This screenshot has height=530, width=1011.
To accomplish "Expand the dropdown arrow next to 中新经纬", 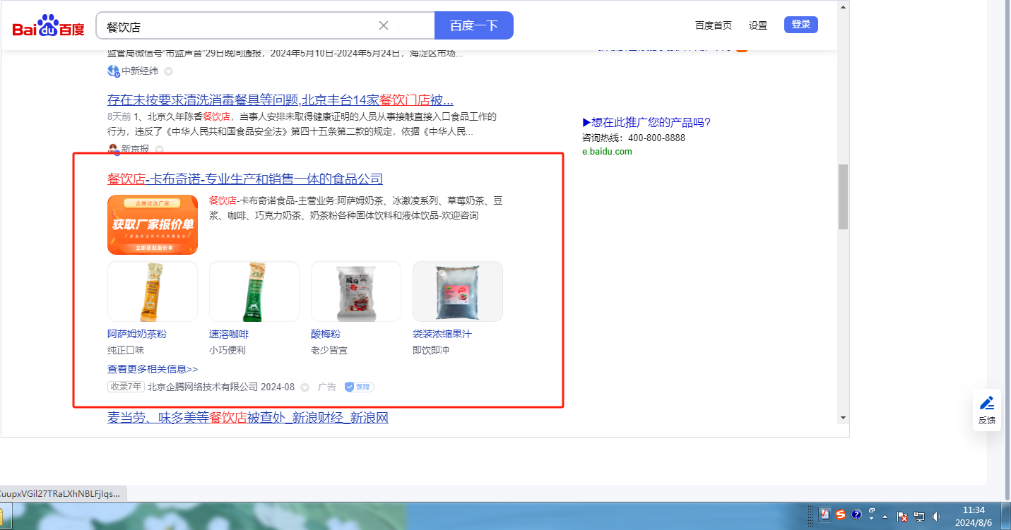I will pyautogui.click(x=168, y=71).
